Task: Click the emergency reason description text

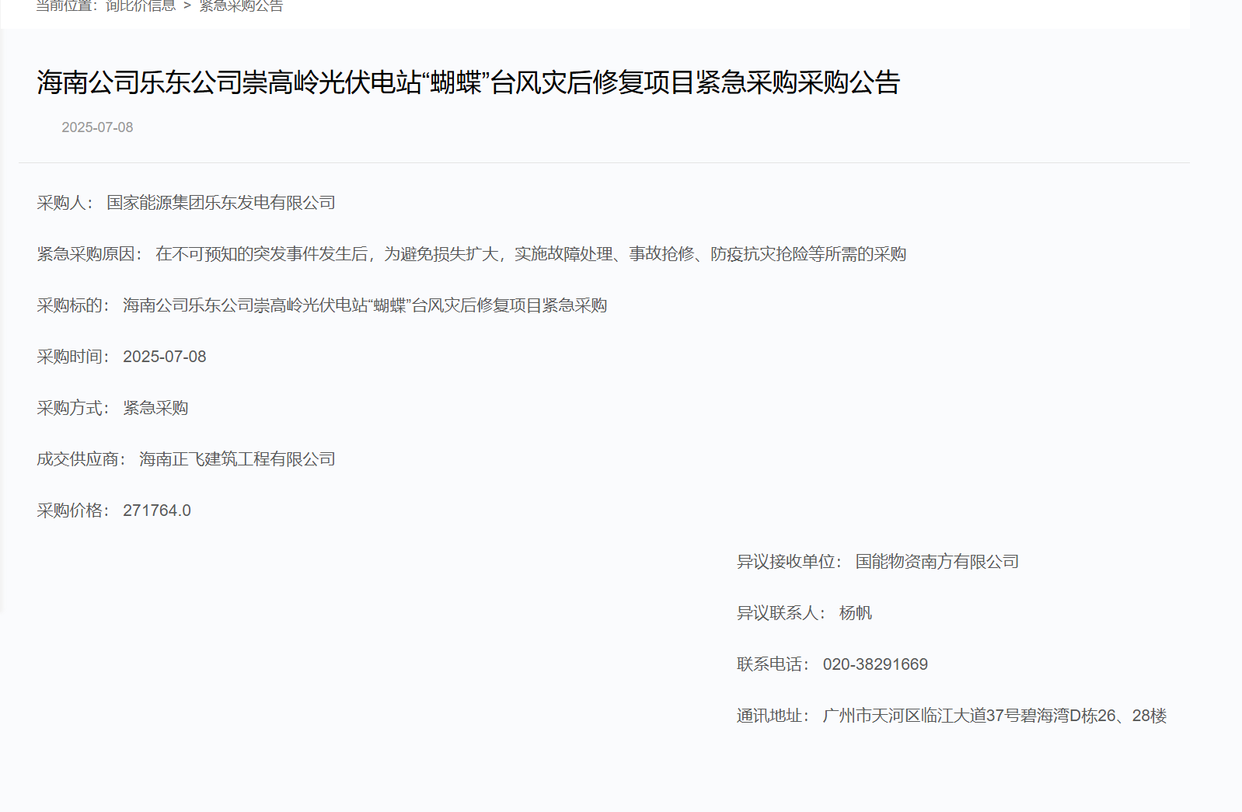Action: [x=530, y=254]
